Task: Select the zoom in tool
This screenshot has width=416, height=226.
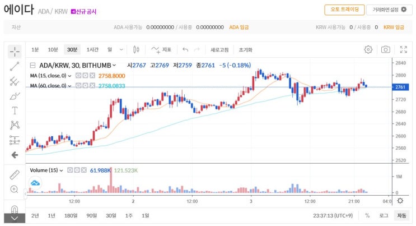Action: [x=14, y=190]
